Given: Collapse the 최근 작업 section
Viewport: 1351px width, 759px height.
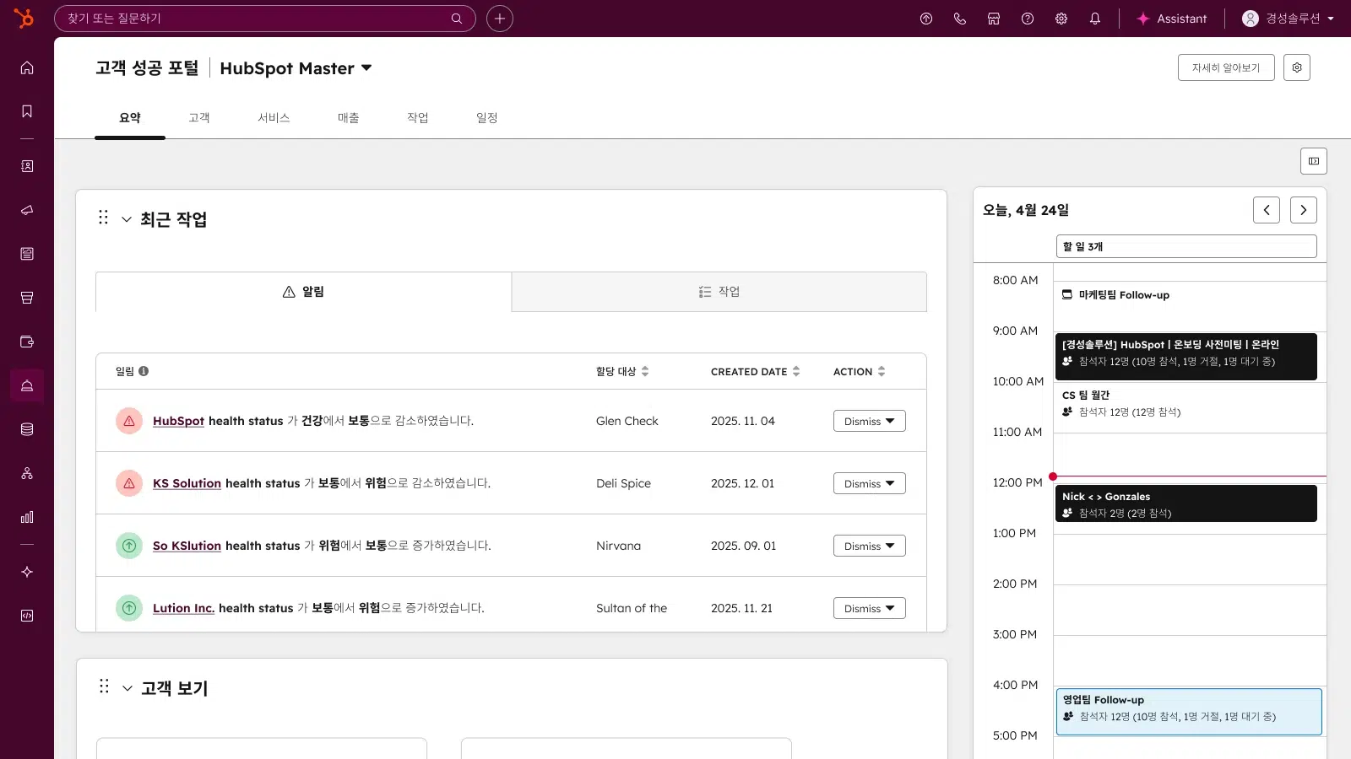Looking at the screenshot, I should click(127, 219).
